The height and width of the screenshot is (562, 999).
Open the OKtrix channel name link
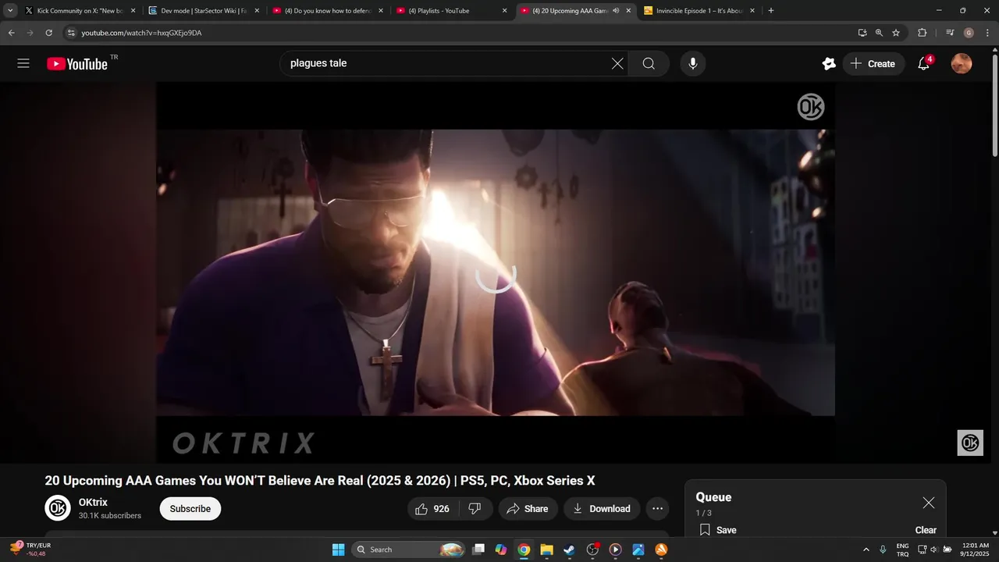[x=93, y=502]
